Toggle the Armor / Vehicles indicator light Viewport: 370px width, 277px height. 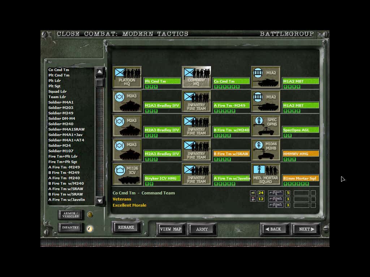[90, 215]
